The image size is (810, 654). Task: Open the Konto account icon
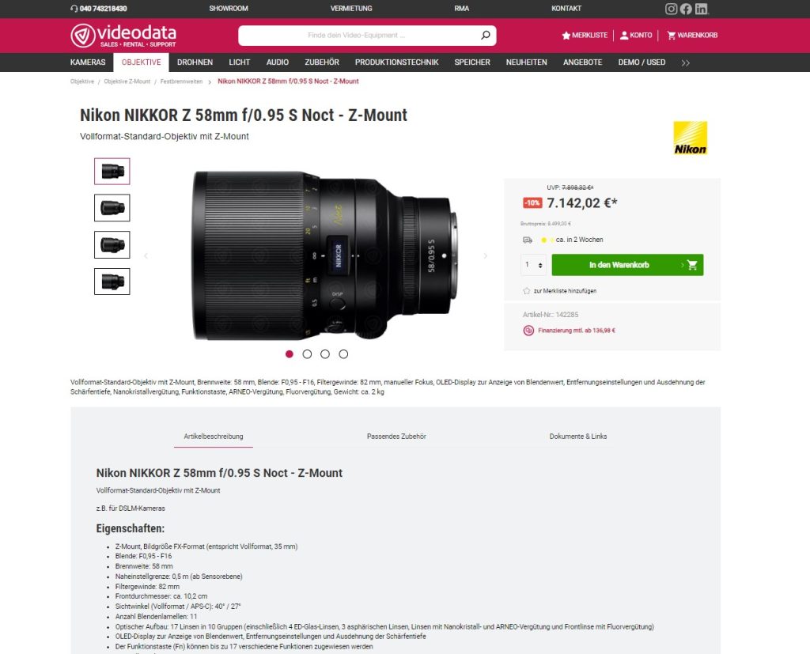(624, 35)
